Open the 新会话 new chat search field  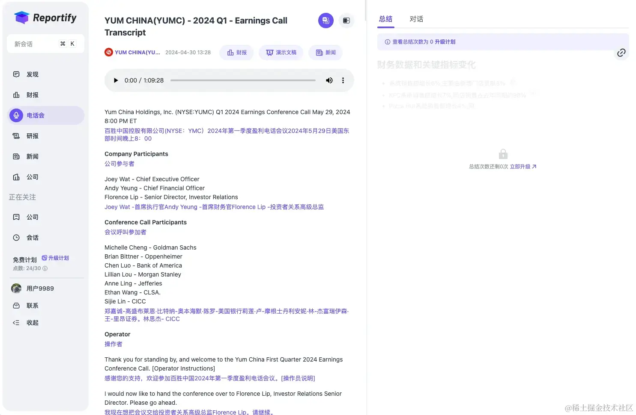pos(45,44)
